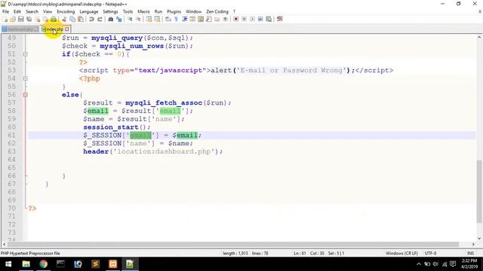Close the dashboard.php tab
The image size is (483, 271).
point(36,29)
